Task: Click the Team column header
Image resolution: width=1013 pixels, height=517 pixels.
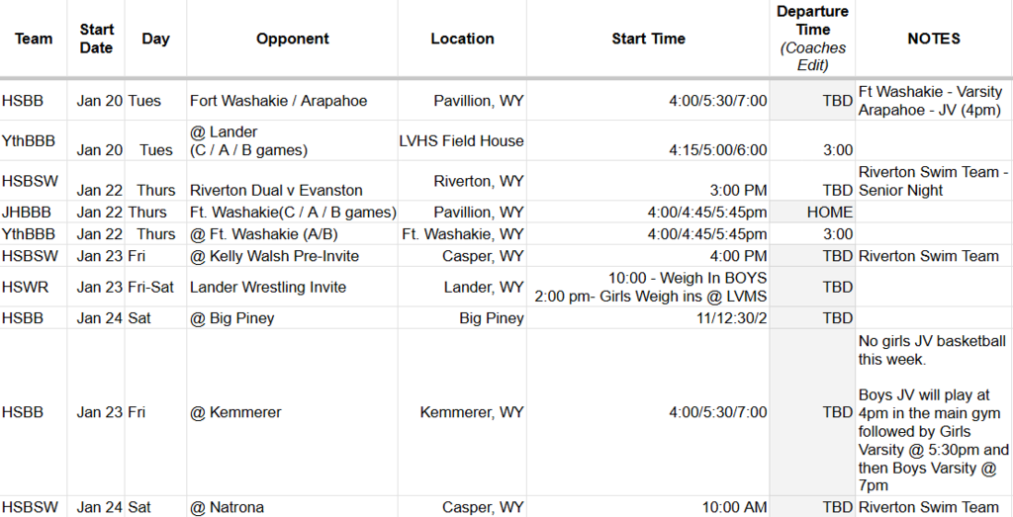Action: [34, 39]
